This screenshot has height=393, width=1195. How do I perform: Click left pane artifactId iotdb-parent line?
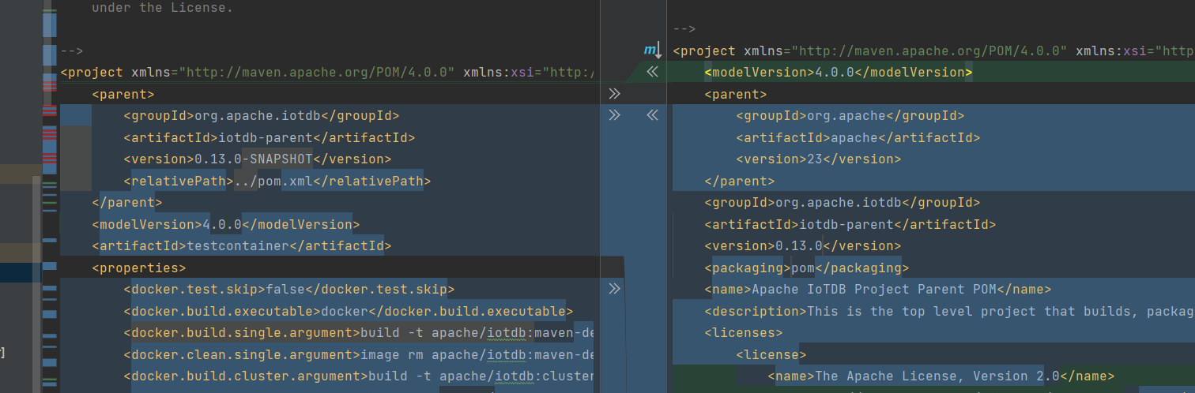pyautogui.click(x=269, y=137)
